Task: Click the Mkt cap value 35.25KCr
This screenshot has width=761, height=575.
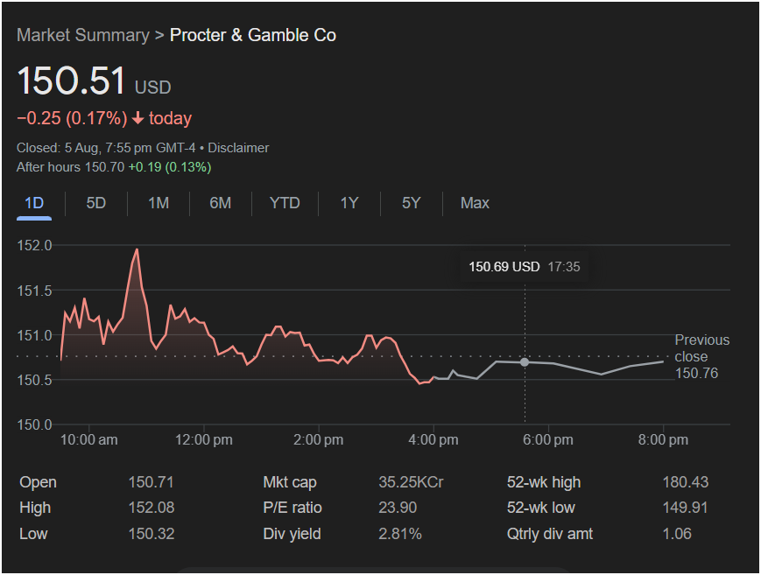Action: click(x=411, y=482)
